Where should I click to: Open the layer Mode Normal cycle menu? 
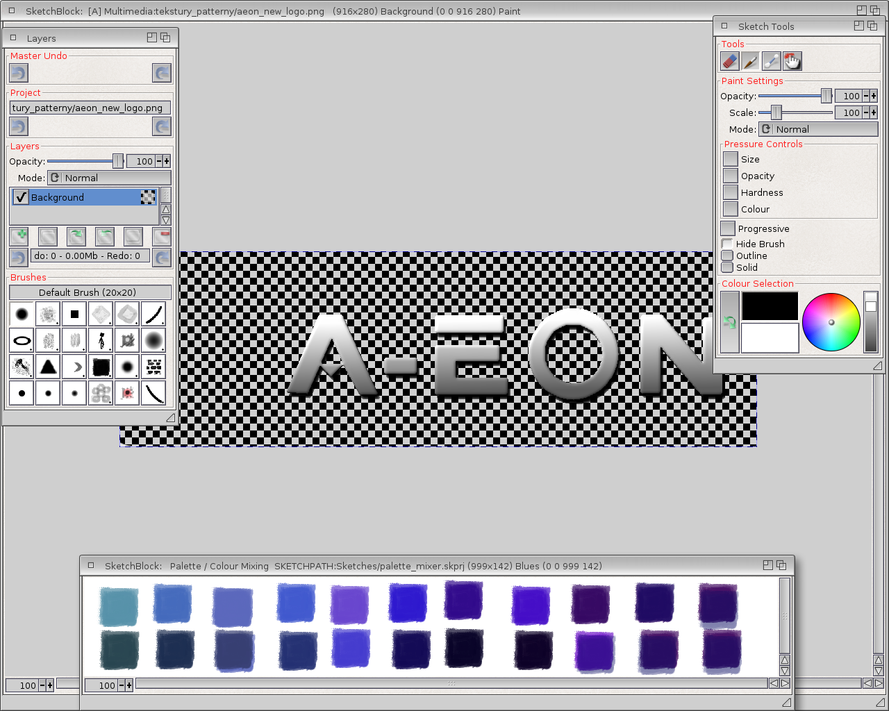point(109,178)
